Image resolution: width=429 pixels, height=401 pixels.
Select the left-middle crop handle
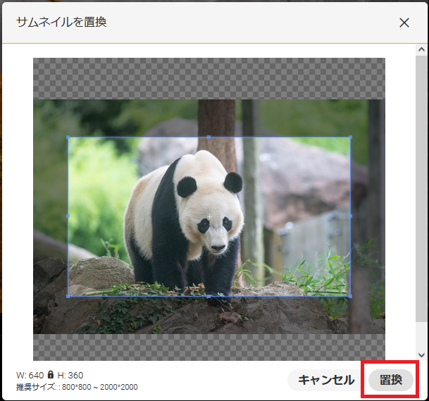68,216
